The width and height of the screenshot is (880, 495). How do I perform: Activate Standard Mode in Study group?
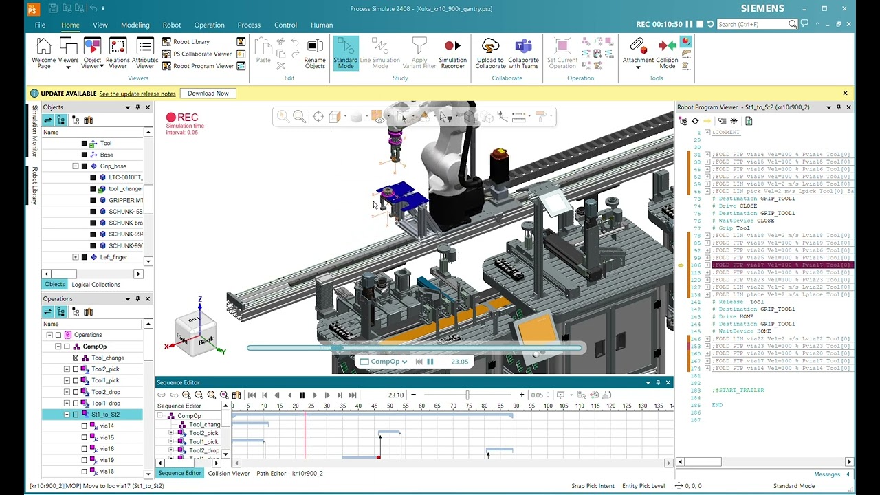point(346,53)
